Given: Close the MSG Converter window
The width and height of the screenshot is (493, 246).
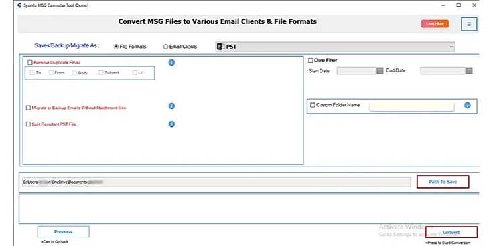Looking at the screenshot, I should click(474, 5).
